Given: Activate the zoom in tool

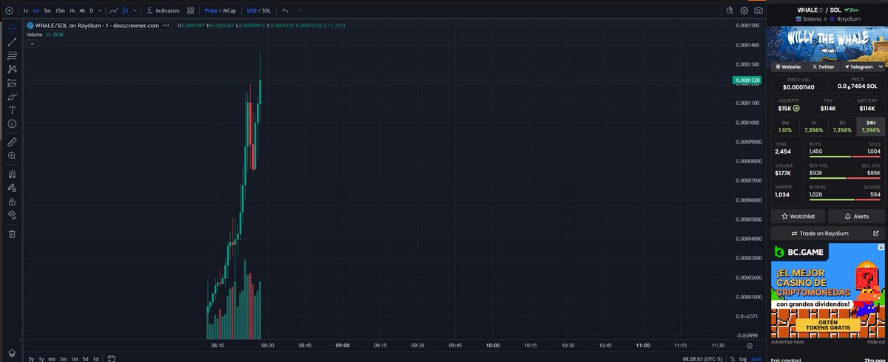Looking at the screenshot, I should tap(12, 156).
